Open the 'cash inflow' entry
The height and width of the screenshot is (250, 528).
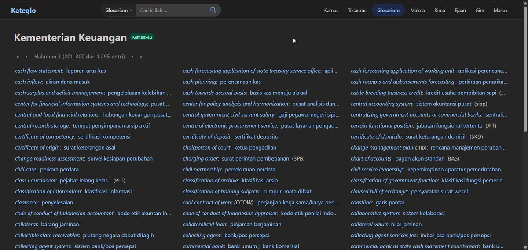point(29,82)
